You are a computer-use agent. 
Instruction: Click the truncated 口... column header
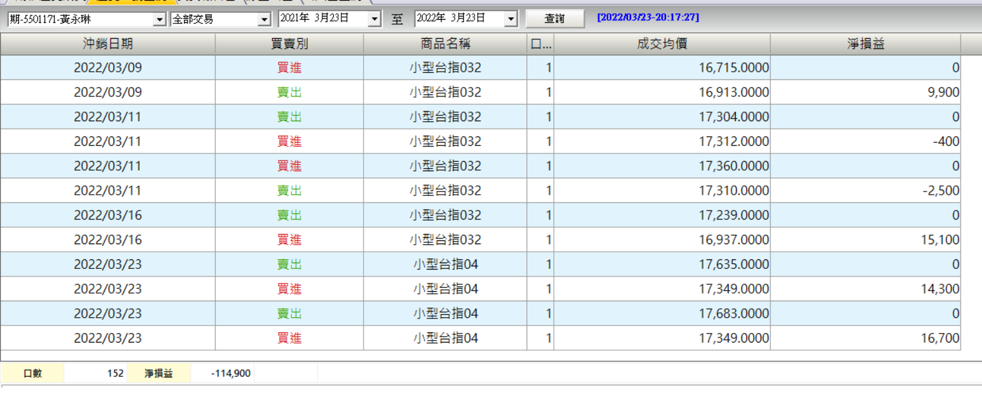(x=540, y=44)
